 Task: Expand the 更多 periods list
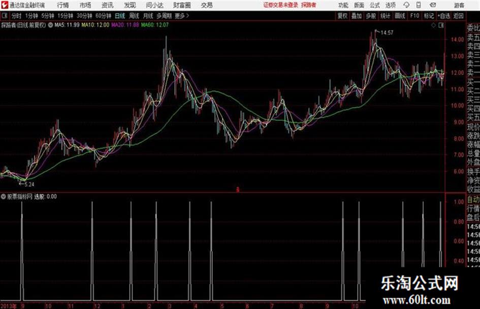pyautogui.click(x=182, y=16)
